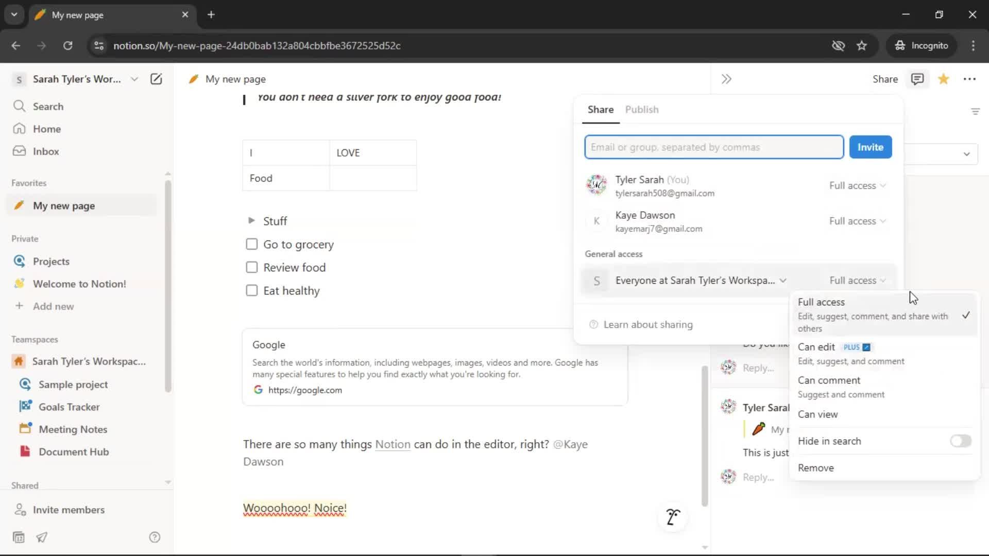Viewport: 989px width, 556px height.
Task: Open the Notion link in paragraph
Action: click(393, 444)
